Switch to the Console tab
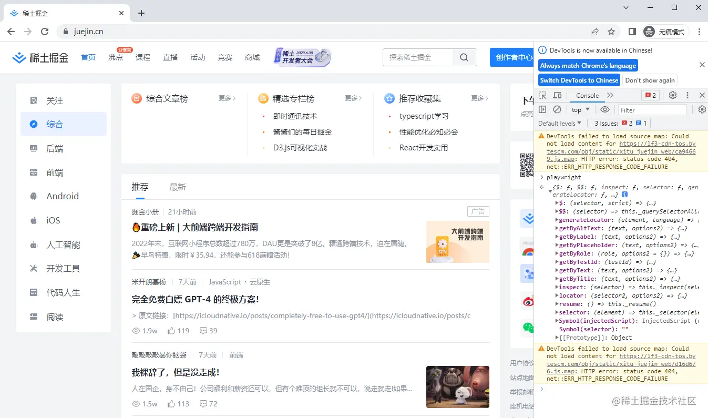708x418 pixels. click(587, 95)
